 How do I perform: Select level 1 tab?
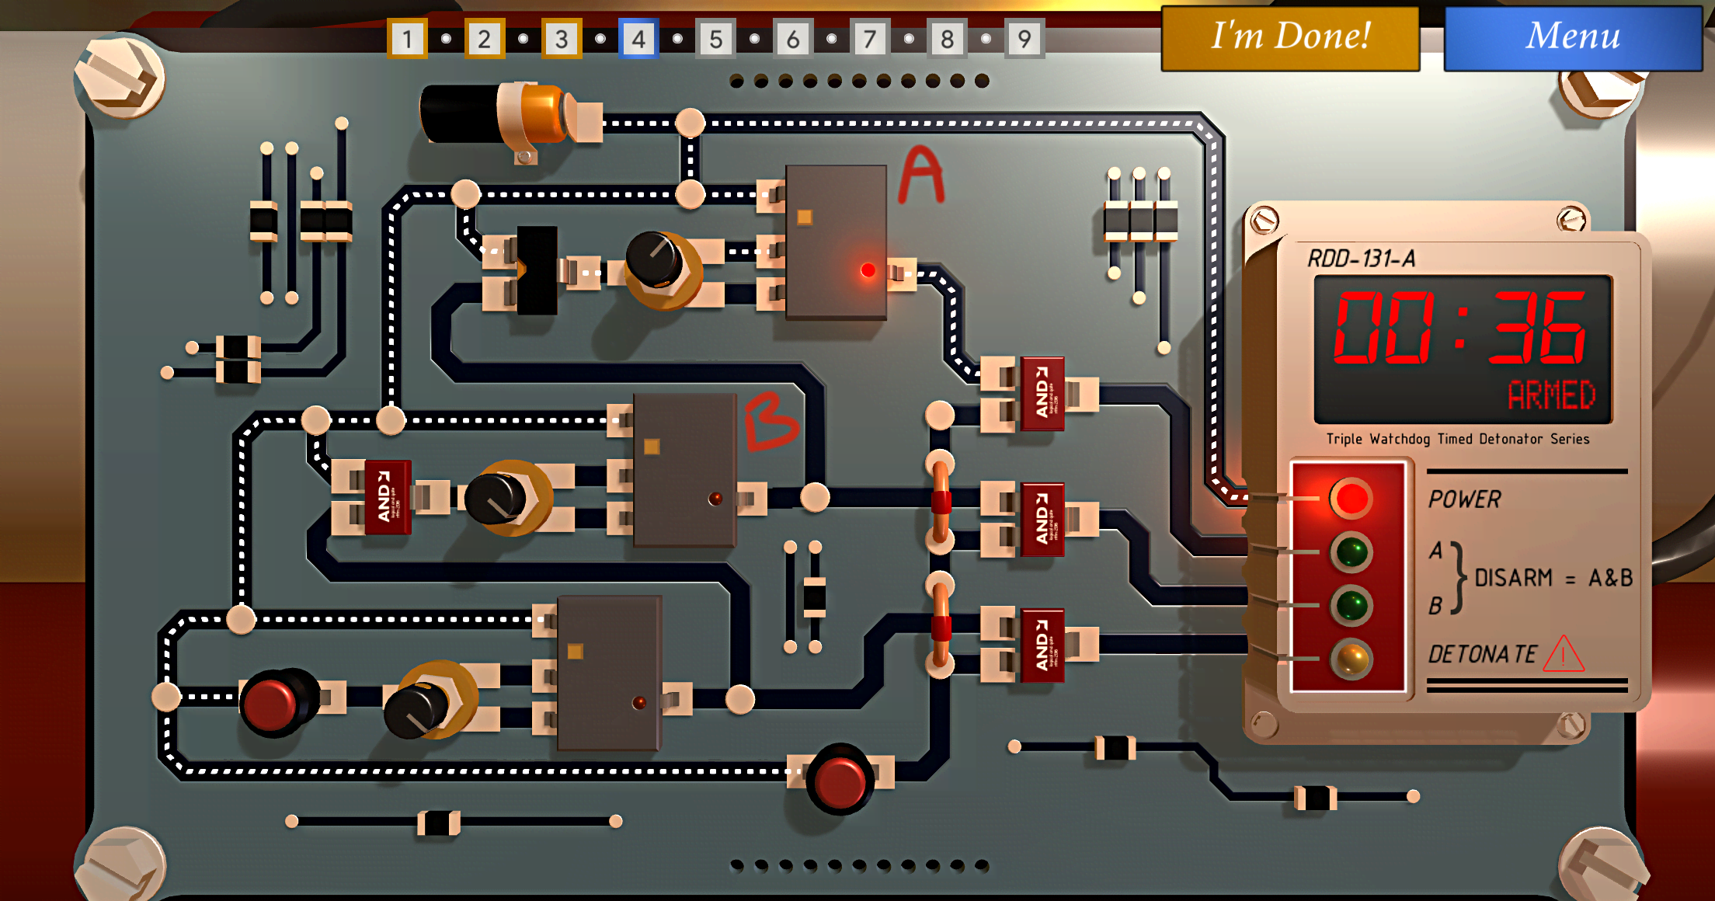point(407,39)
